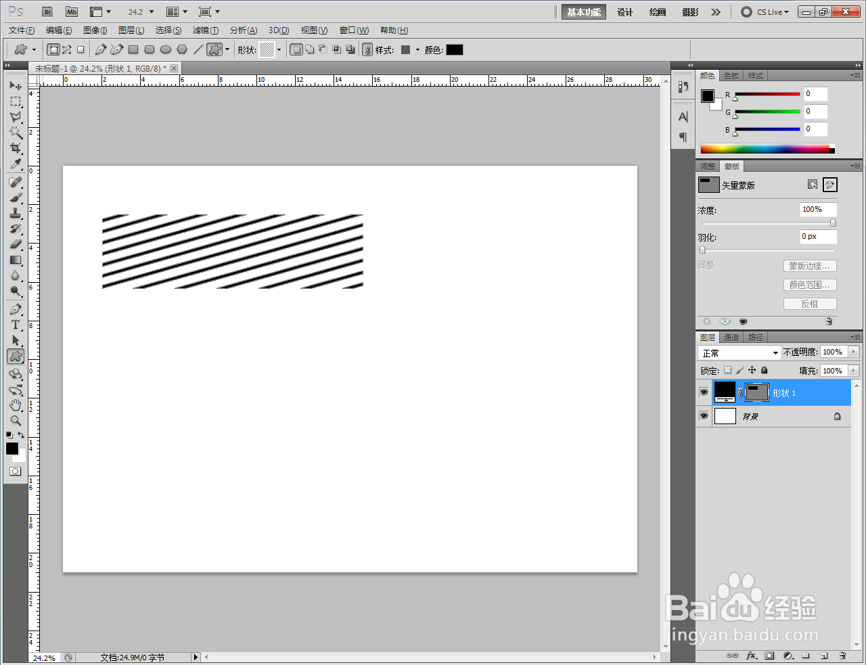Select the Hand tool
This screenshot has width=866, height=665.
16,405
